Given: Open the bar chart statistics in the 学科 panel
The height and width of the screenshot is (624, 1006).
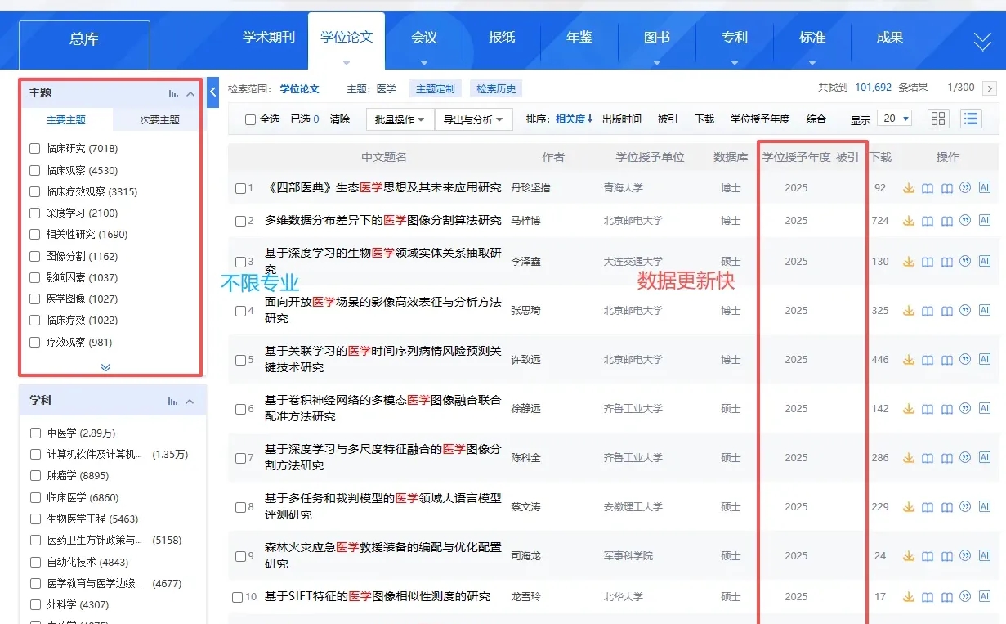Looking at the screenshot, I should [x=174, y=400].
